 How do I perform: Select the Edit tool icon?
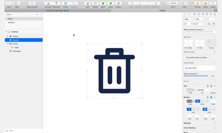point(88,3)
